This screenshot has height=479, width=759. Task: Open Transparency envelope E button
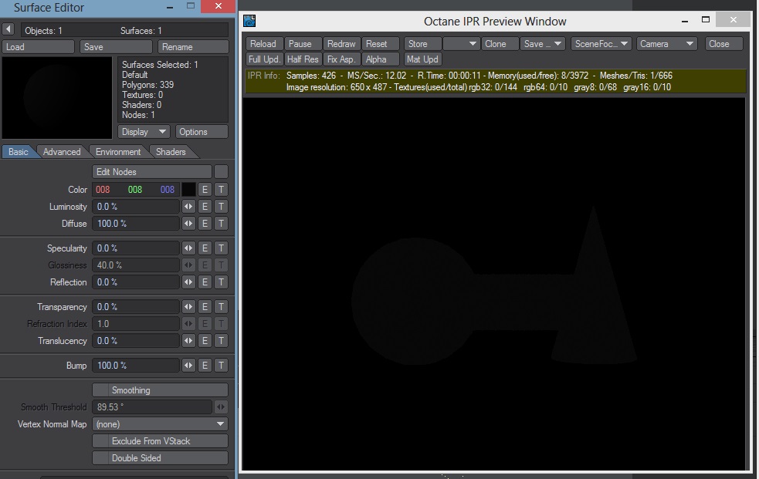205,306
